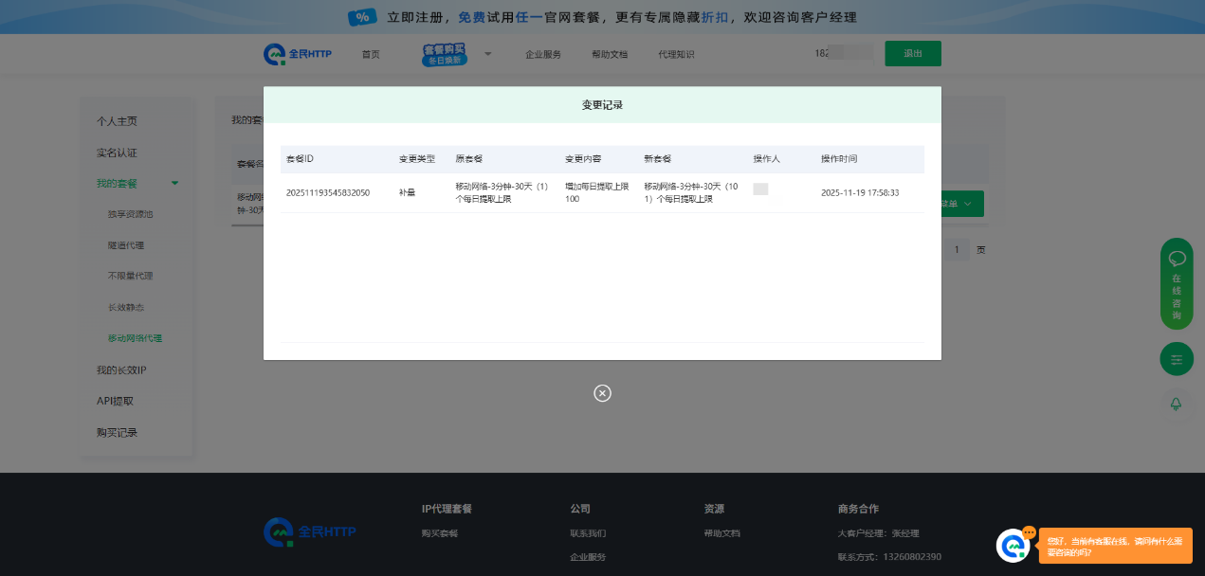Click the orange chat message bubble

1115,546
